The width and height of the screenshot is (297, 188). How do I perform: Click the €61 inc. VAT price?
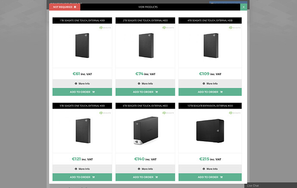82,74
